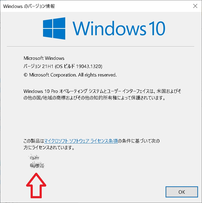Click the Windows 10 Pro description line
Image resolution: width=202 pixels, height=203 pixels.
102,91
